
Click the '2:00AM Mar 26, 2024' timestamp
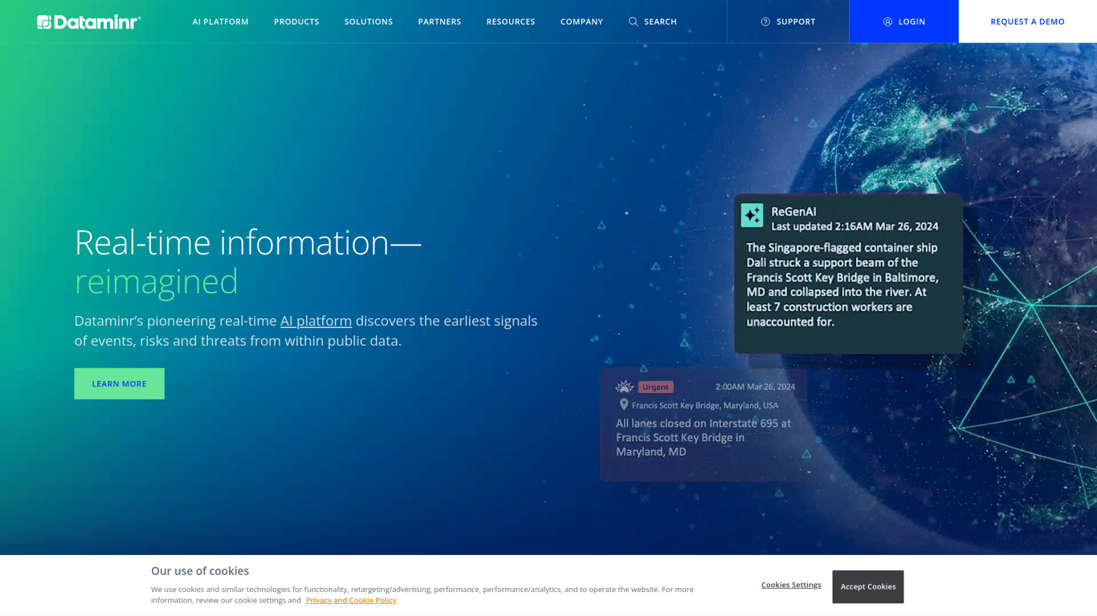[755, 387]
